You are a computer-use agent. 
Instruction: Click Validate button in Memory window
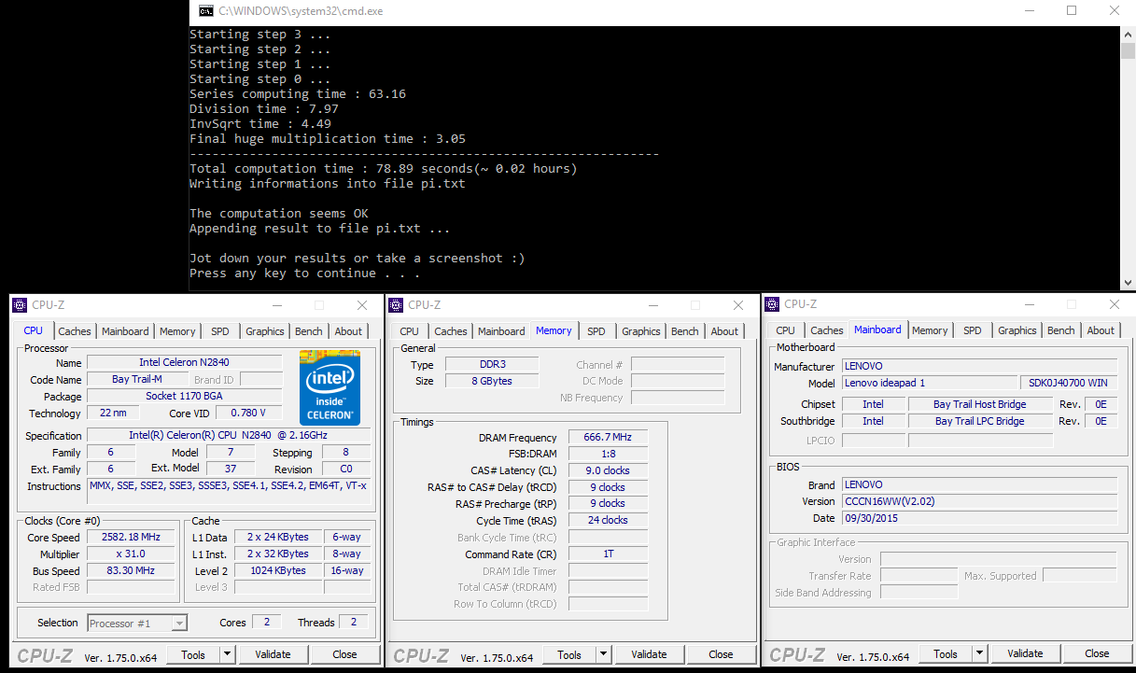pyautogui.click(x=649, y=654)
